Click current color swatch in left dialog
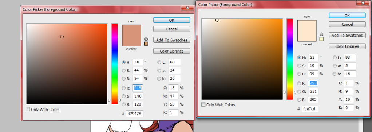Image resolution: width=372 pixels, height=132 pixels. pyautogui.click(x=131, y=41)
